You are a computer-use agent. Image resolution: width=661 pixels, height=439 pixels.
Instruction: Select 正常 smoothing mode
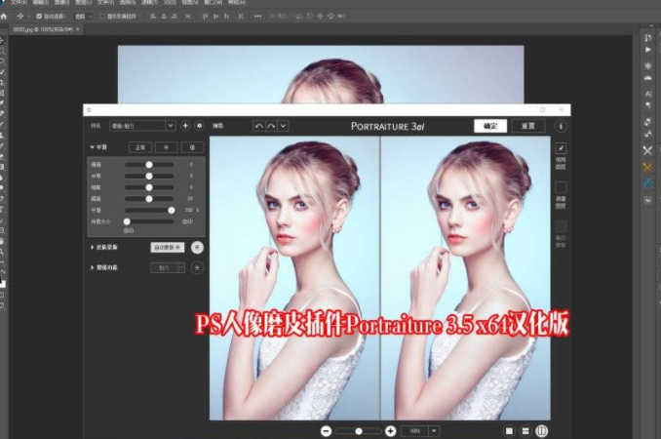(140, 147)
